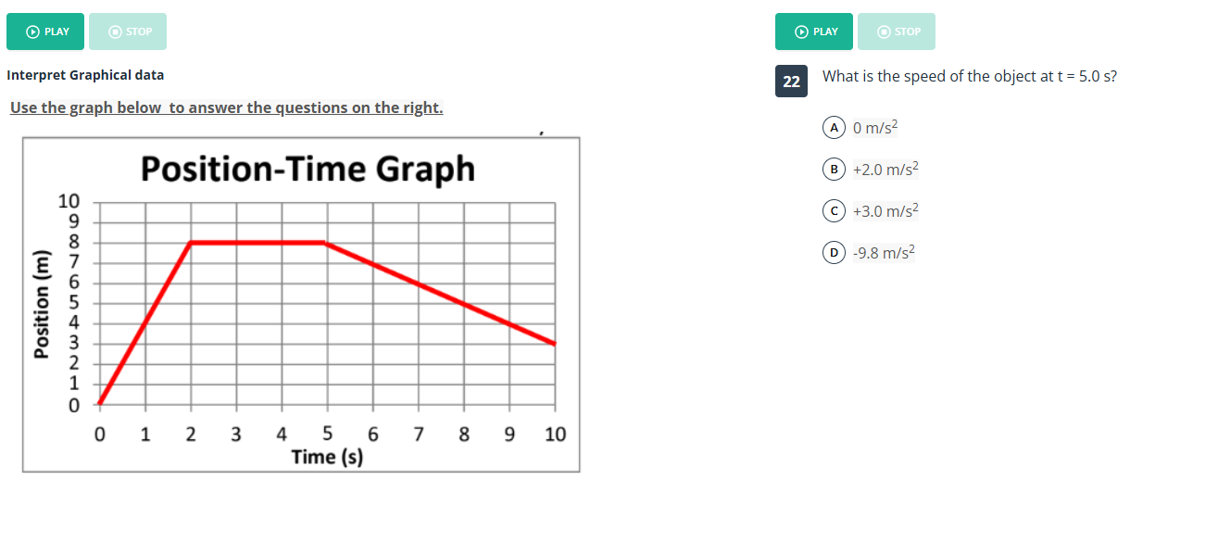Screen dimensions: 1218x555
Task: Click the Position (m) axis label
Action: 40,303
